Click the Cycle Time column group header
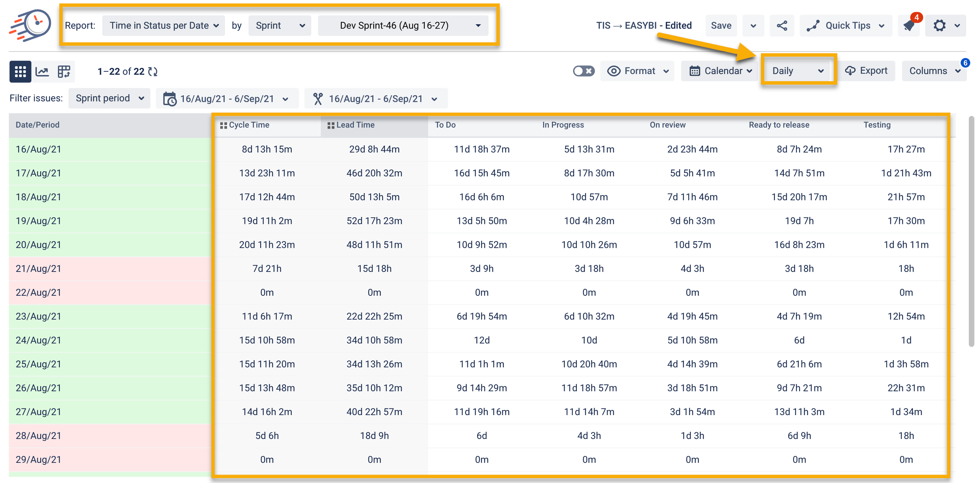 point(249,125)
